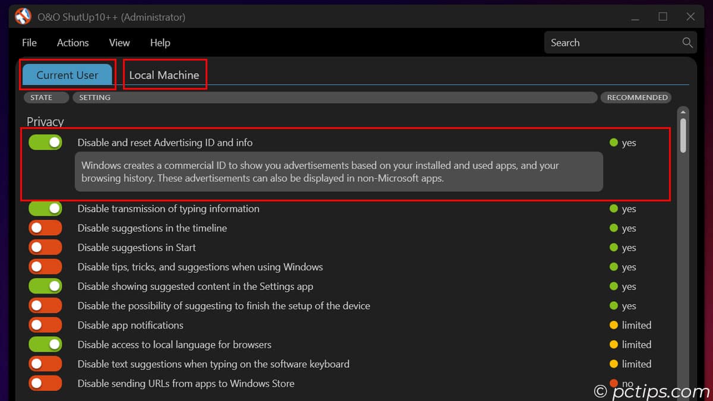
Task: Click 'Disable showing suggested content in the Settings app'
Action: pos(195,286)
